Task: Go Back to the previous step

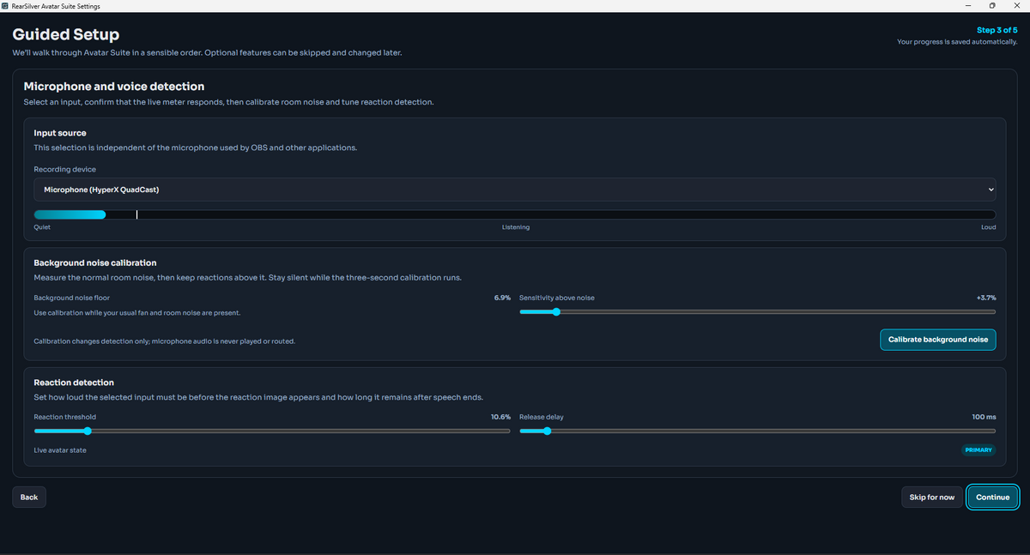Action: (x=29, y=498)
